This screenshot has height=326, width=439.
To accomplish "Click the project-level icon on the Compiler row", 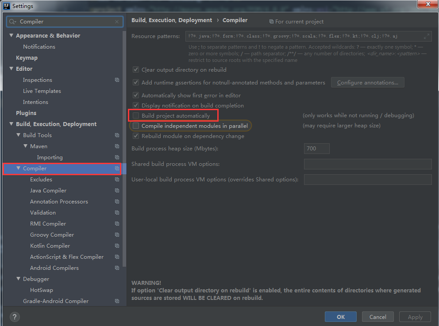I will tap(117, 169).
